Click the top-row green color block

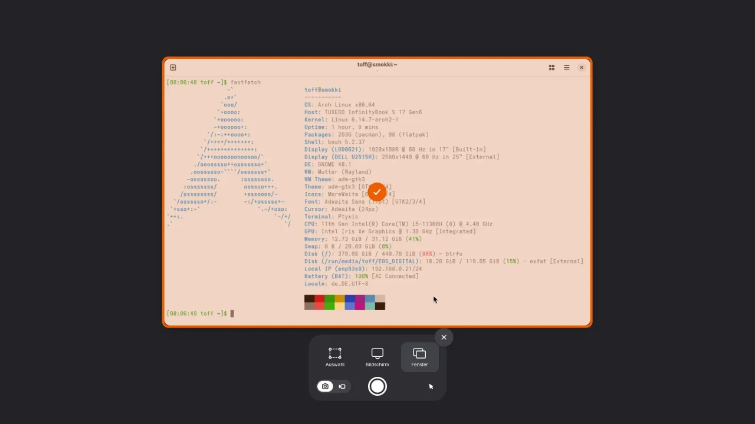pos(330,299)
